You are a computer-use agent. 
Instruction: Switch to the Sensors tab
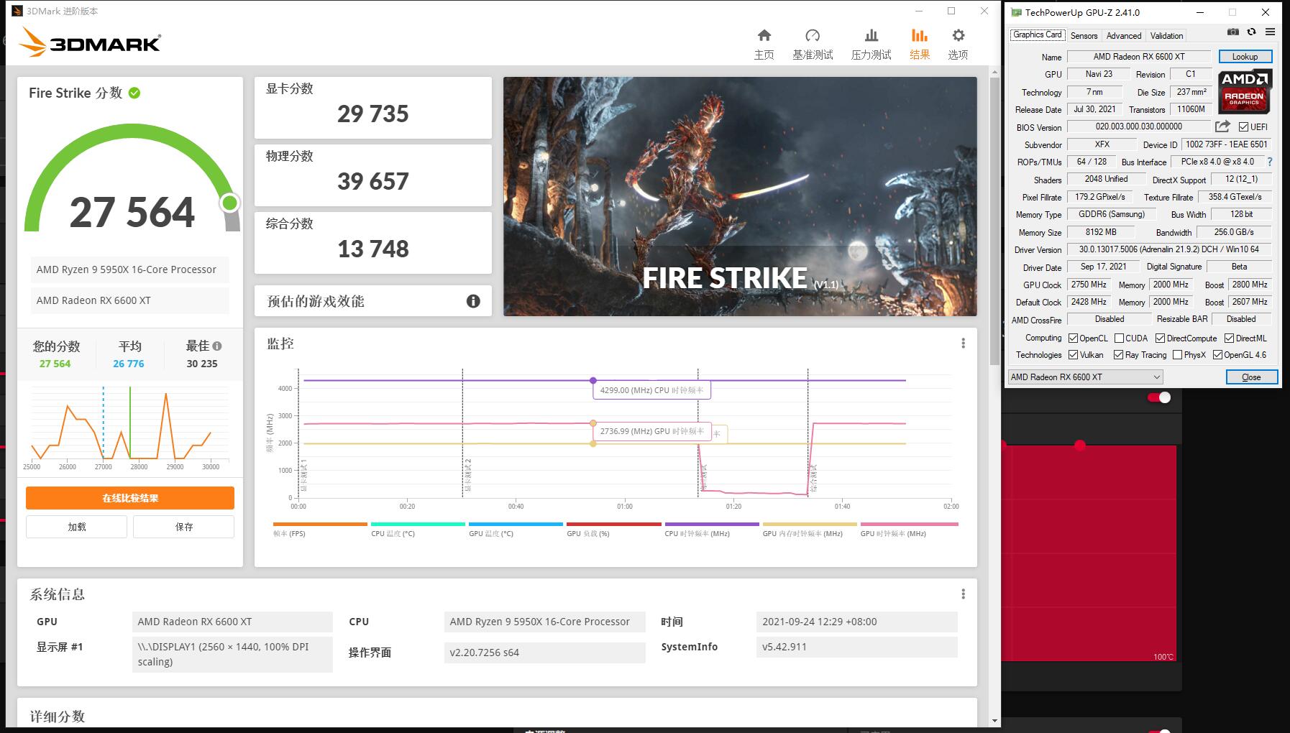point(1084,35)
